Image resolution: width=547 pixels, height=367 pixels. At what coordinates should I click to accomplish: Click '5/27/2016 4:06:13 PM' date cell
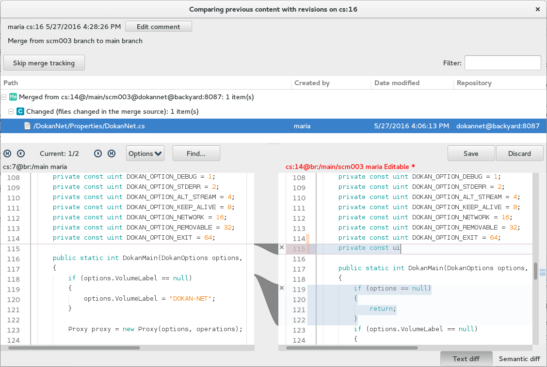pyautogui.click(x=412, y=126)
